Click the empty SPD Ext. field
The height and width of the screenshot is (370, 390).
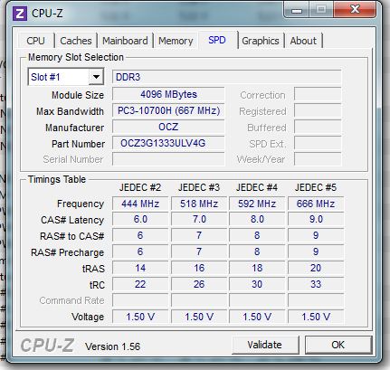tap(318, 143)
